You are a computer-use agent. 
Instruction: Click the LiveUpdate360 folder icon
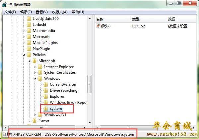pos(29,19)
